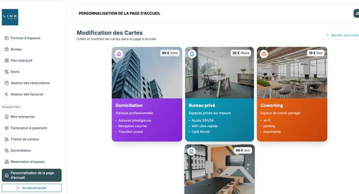
Task: Click 'Adresse professionnelle' subtitle
Action: [134, 113]
